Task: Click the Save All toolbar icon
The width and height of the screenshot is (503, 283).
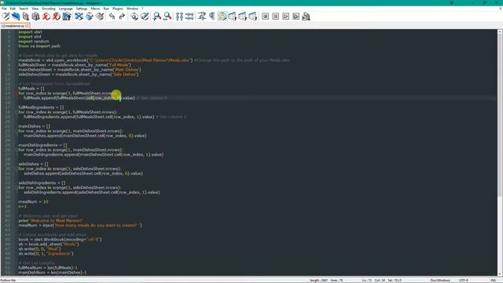Action: pos(35,16)
